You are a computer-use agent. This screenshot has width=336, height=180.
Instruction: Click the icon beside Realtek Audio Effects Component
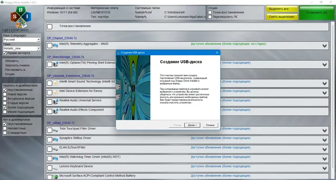pos(55,111)
